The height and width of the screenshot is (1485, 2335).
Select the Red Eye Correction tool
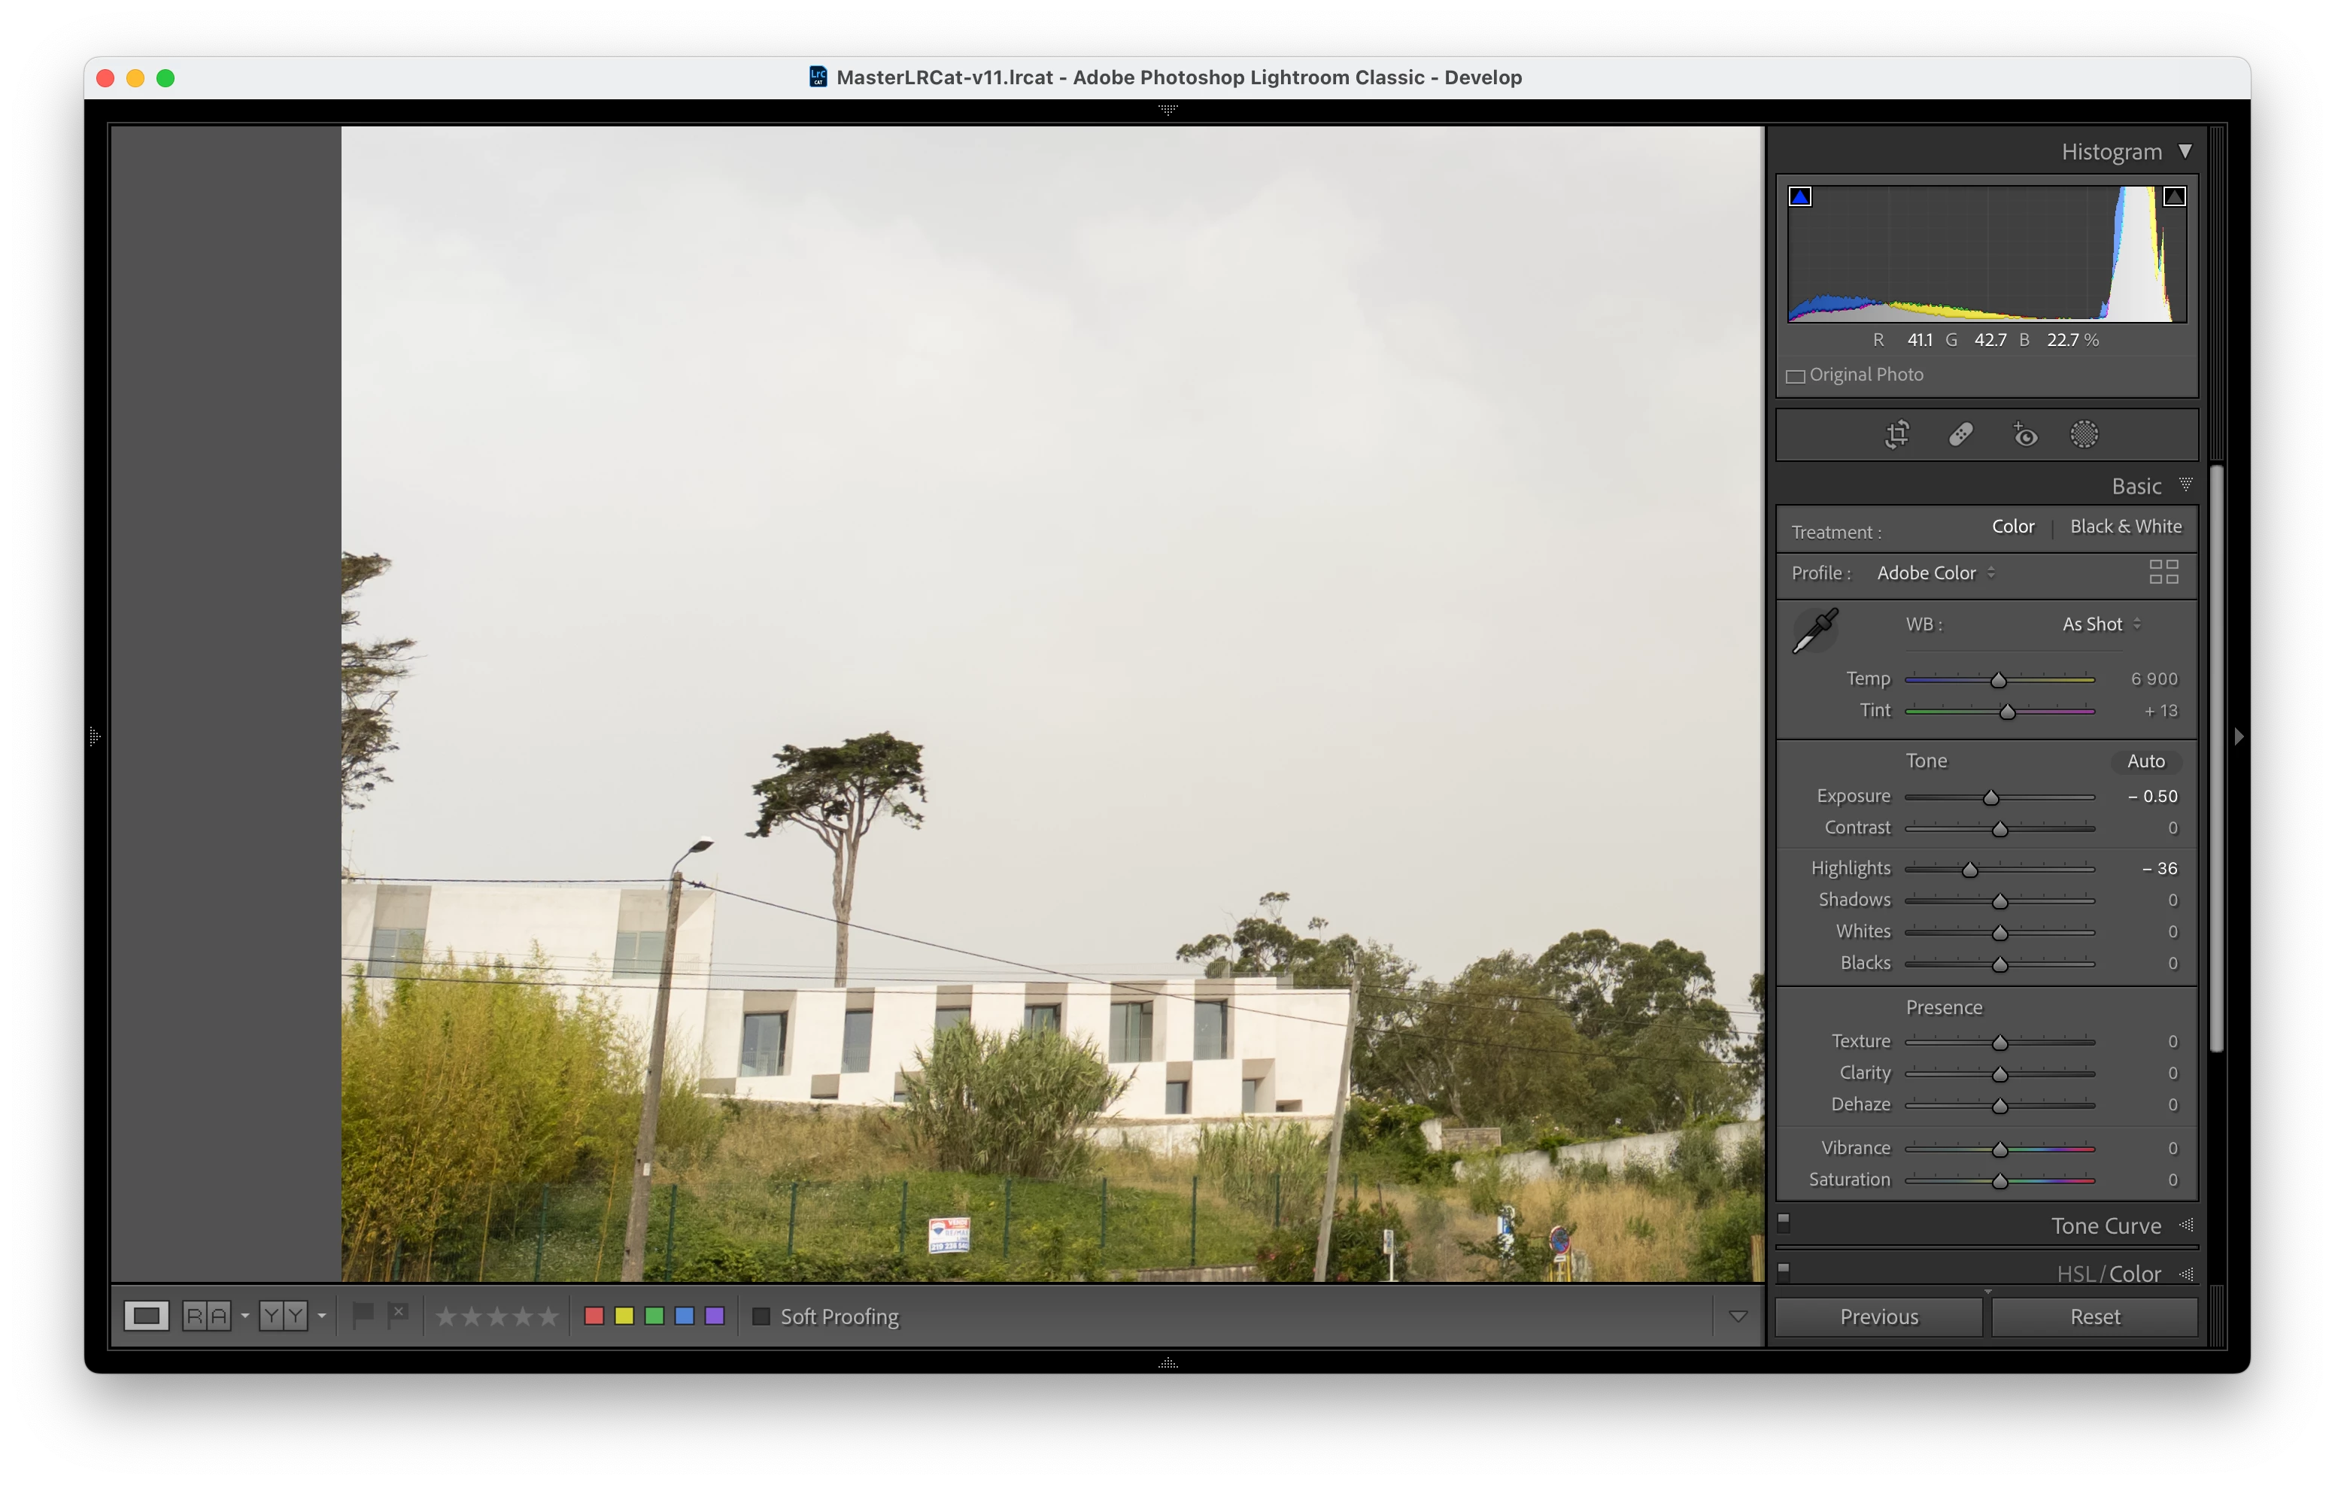pyautogui.click(x=2025, y=435)
